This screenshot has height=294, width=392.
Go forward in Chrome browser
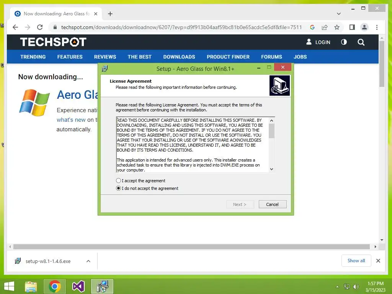tap(28, 27)
